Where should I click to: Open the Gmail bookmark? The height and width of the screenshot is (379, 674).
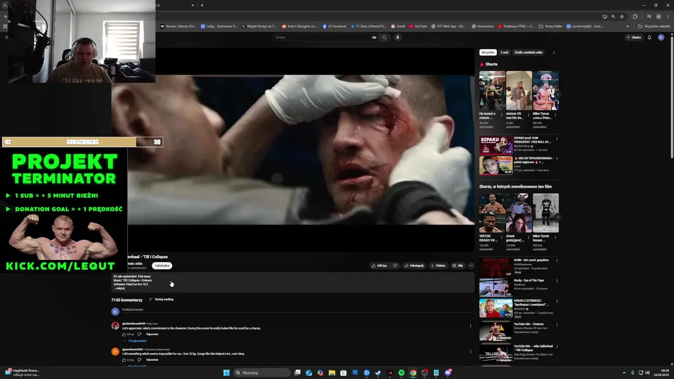click(x=398, y=26)
